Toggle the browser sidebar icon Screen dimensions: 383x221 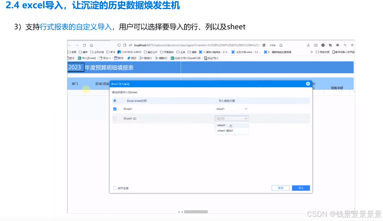315,45
